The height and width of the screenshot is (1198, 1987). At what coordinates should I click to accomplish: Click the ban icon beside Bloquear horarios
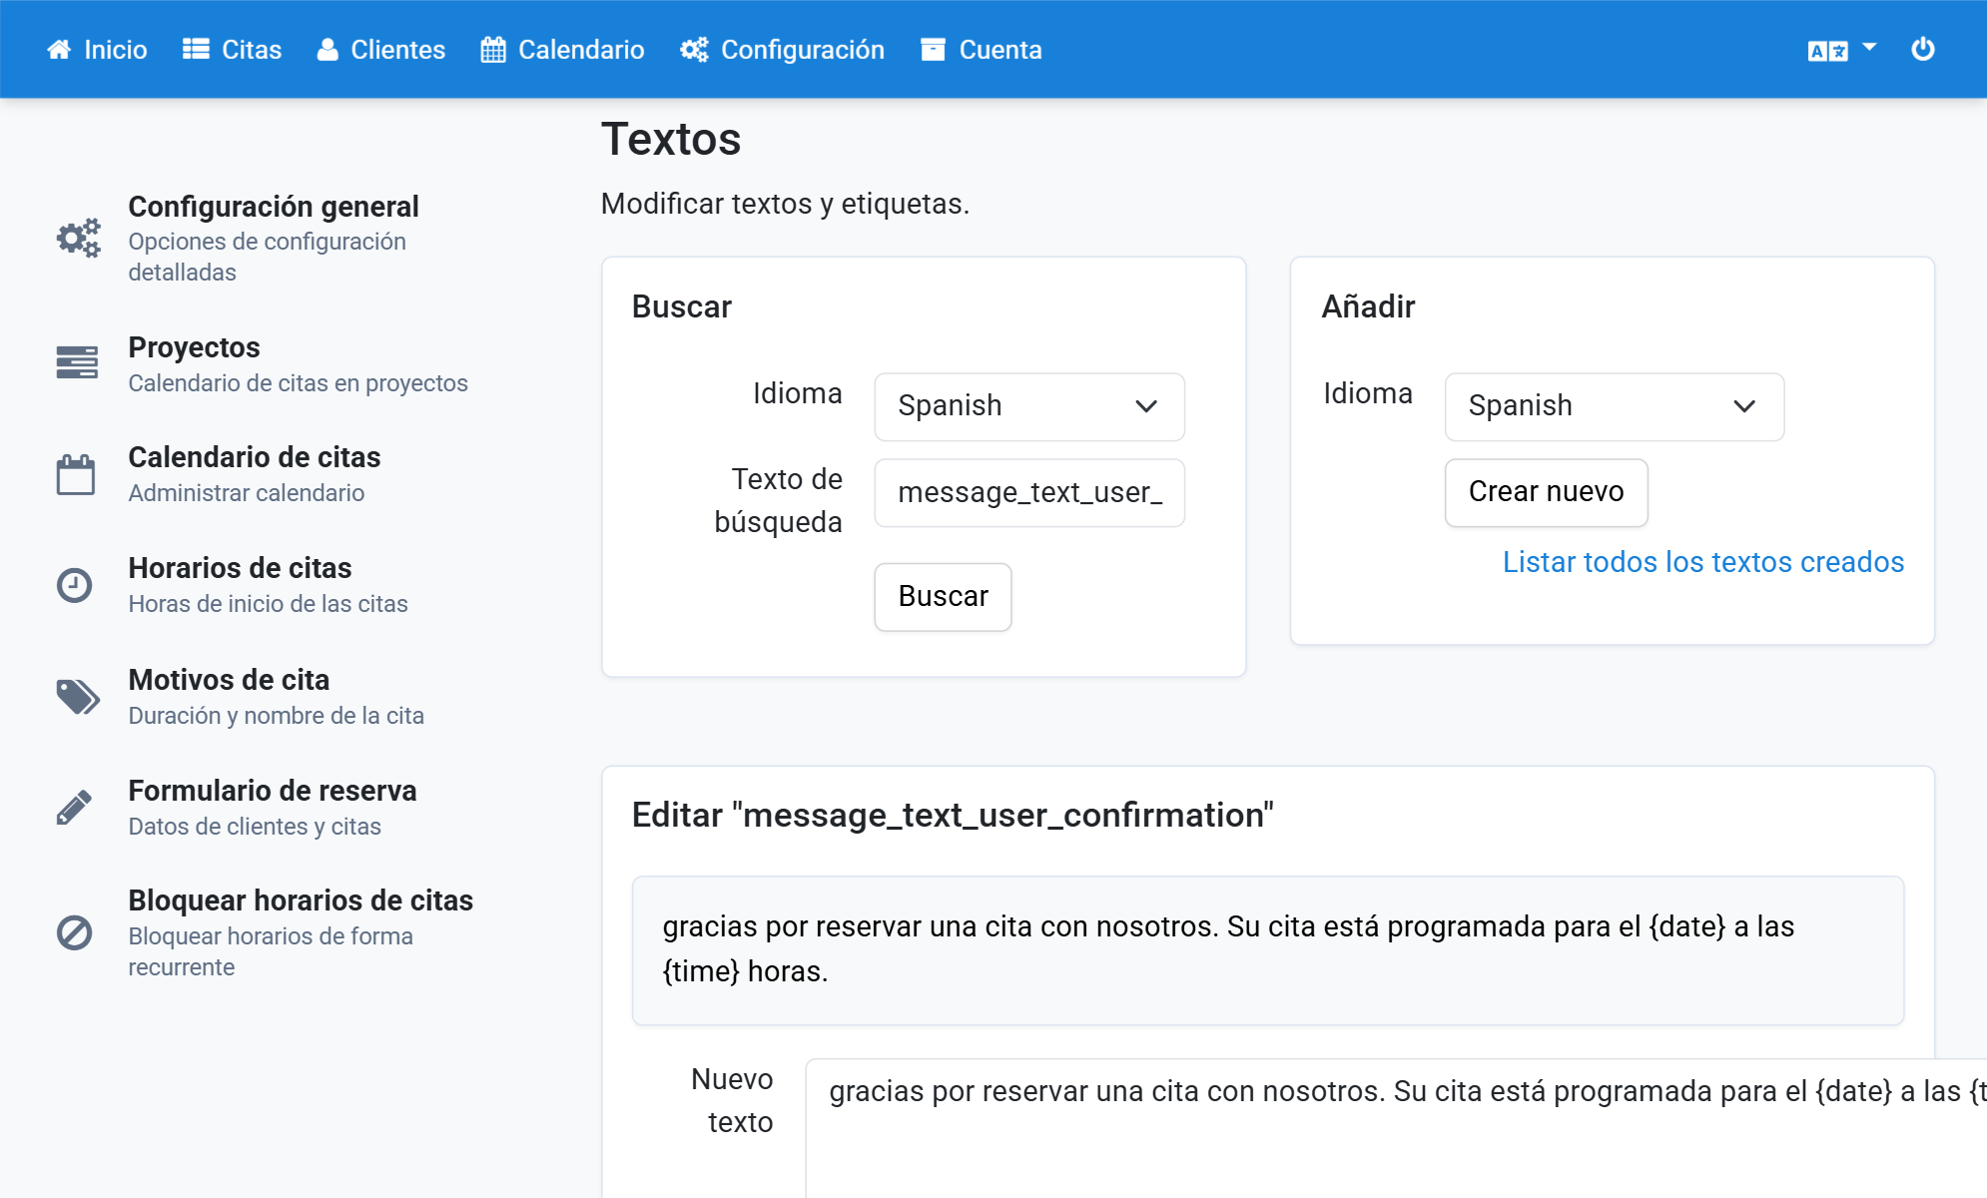[74, 932]
